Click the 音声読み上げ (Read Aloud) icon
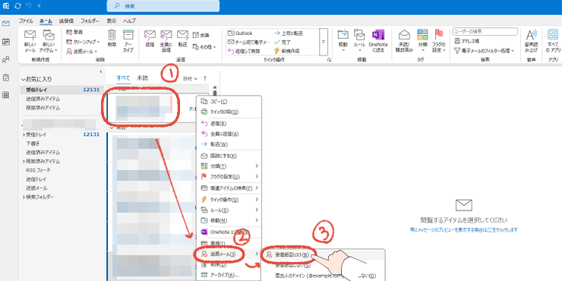562x281 pixels. [531, 40]
